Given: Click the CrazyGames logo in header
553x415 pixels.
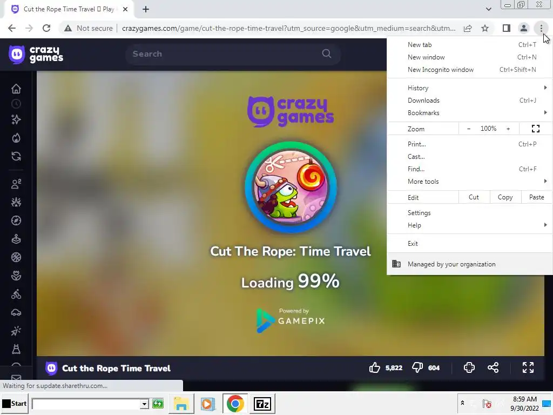Looking at the screenshot, I should tap(36, 55).
